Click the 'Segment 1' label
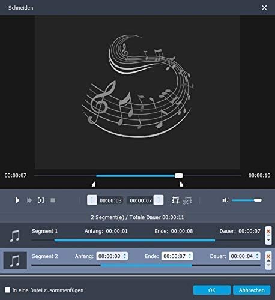This screenshot has height=300, width=275. (44, 231)
